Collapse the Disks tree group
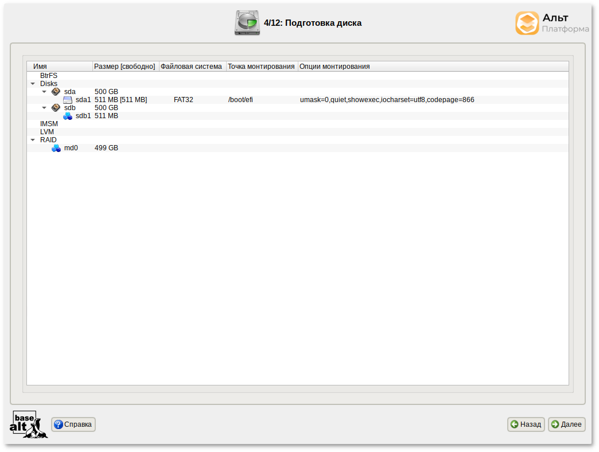This screenshot has width=599, height=452. tap(33, 84)
